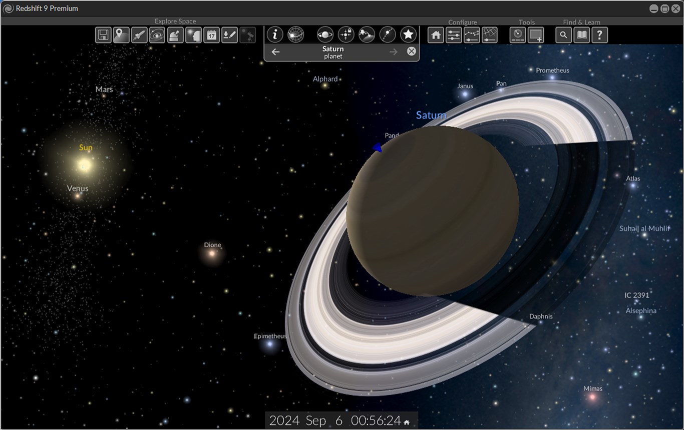
Task: Select the Dione moon in the sky
Action: pos(212,253)
